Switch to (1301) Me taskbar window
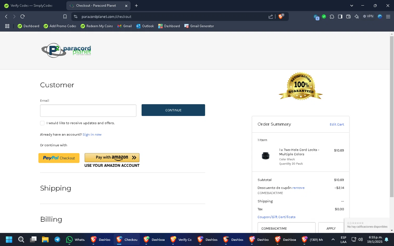The height and width of the screenshot is (246, 394). tap(312, 239)
